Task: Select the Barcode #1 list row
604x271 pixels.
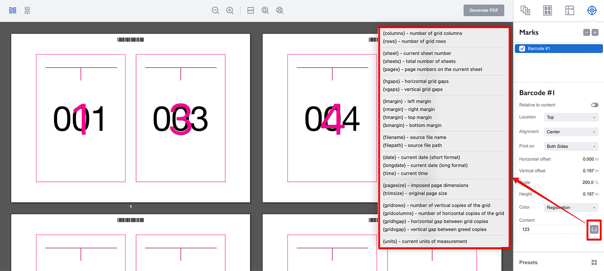Action: point(559,48)
